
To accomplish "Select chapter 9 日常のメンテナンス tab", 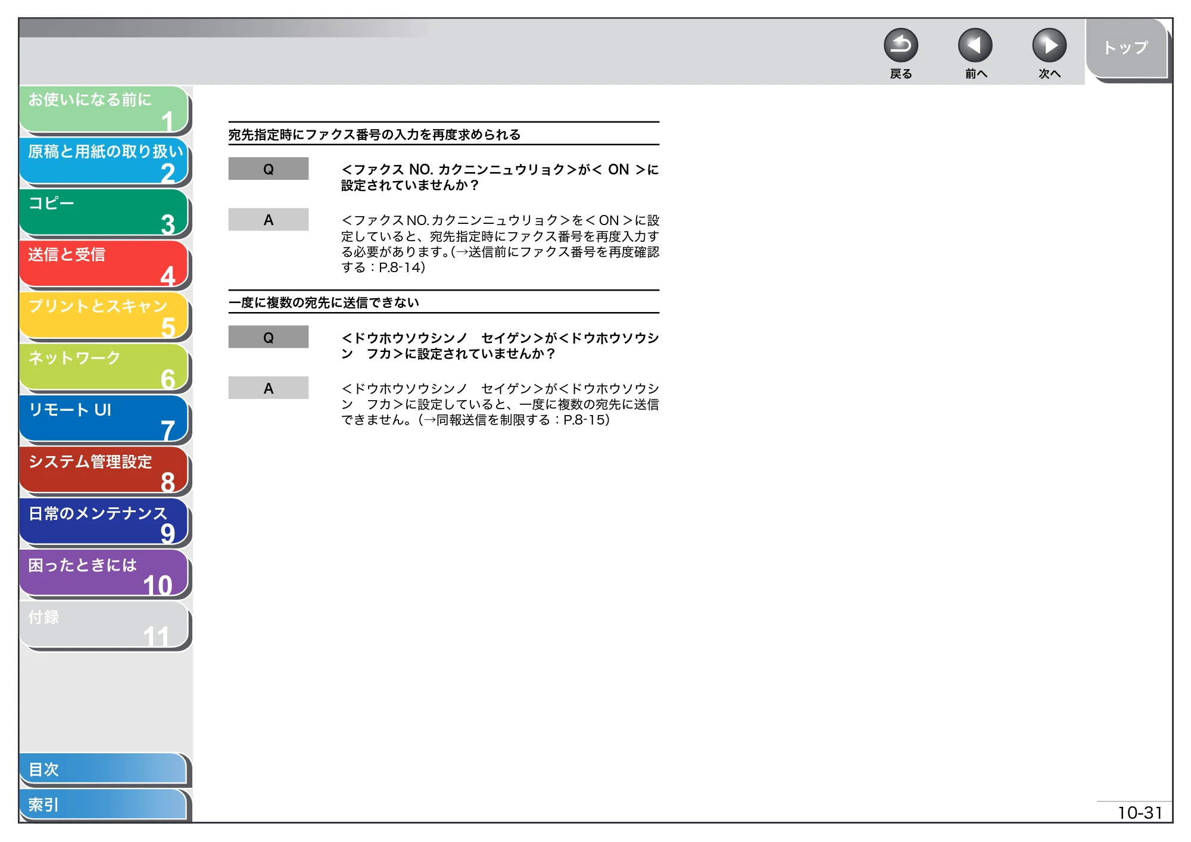I will [104, 522].
